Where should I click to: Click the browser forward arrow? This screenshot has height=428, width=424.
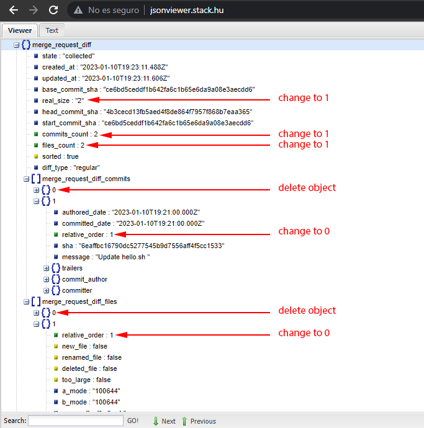point(34,10)
